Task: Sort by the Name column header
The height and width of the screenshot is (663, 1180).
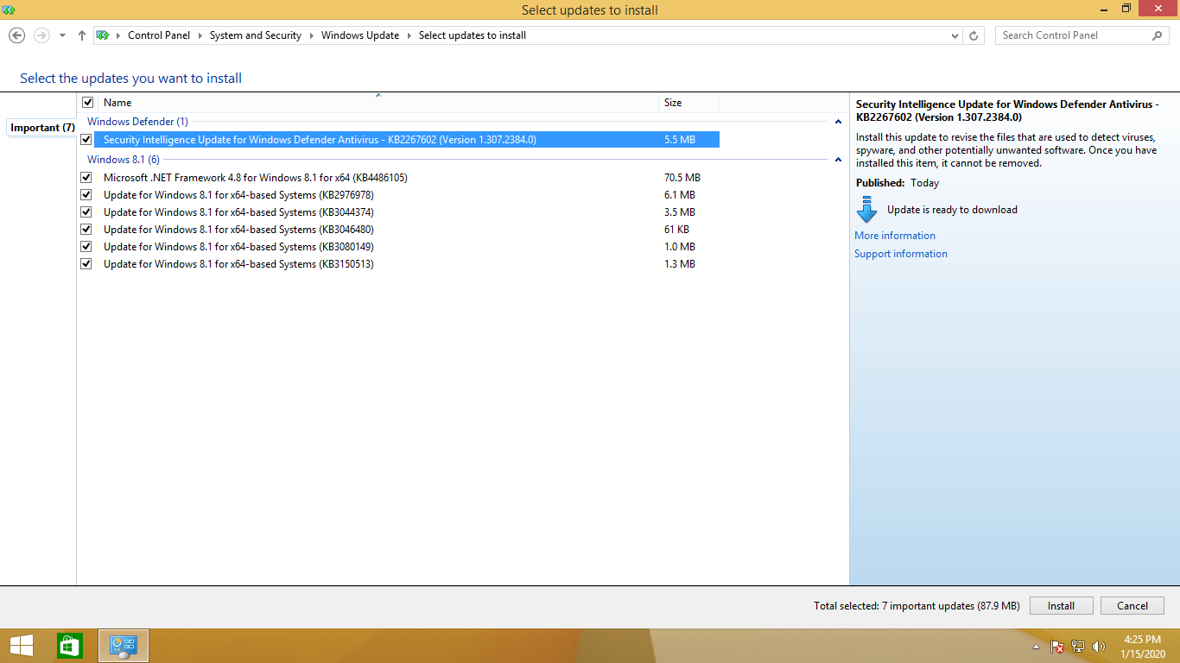Action: click(377, 102)
